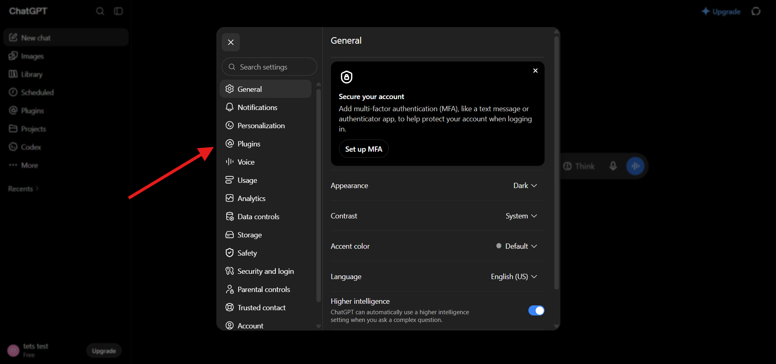This screenshot has height=364, width=776.
Task: Open the Storage settings tab
Action: click(265, 235)
